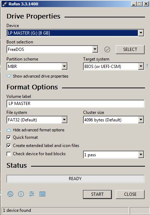
Task: Click the Target system help question mark
Action: [x=147, y=66]
